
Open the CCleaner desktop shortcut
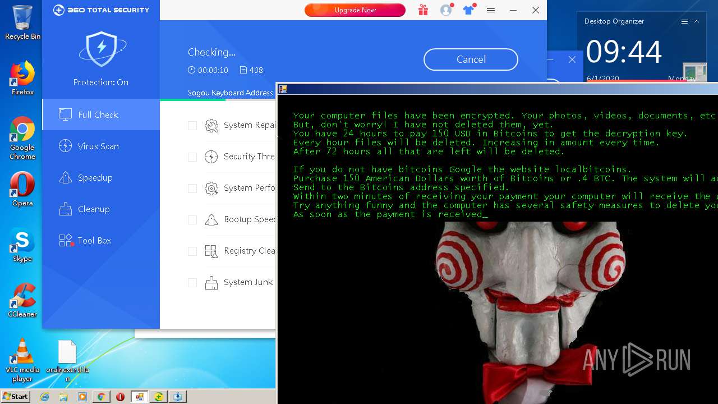pos(22,301)
